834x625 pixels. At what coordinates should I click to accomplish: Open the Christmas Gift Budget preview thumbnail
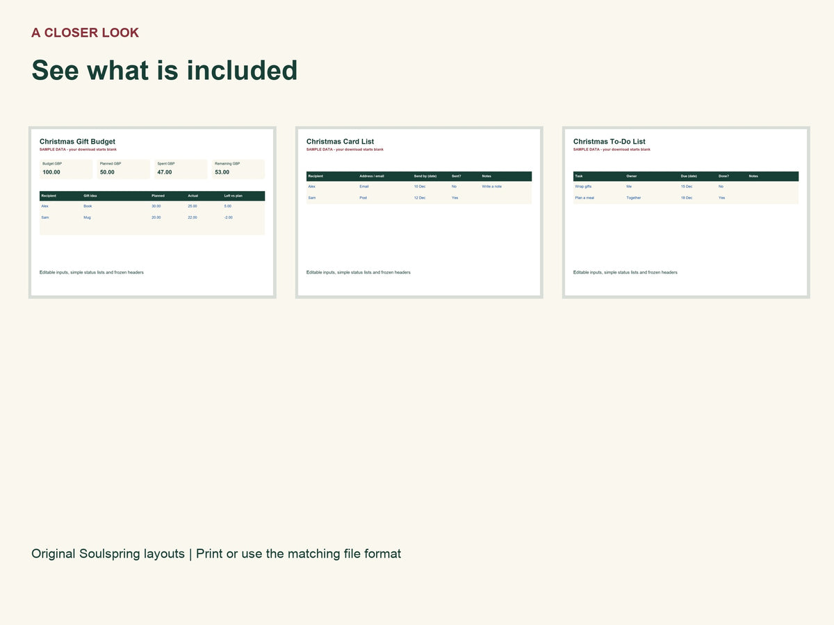pos(152,212)
